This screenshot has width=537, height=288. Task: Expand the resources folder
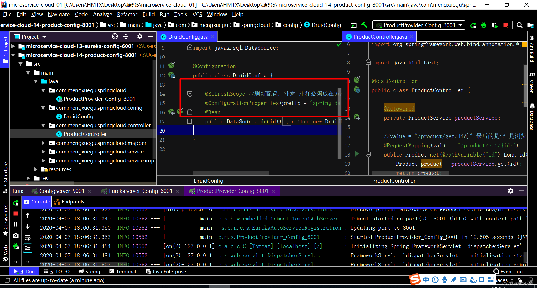point(36,169)
